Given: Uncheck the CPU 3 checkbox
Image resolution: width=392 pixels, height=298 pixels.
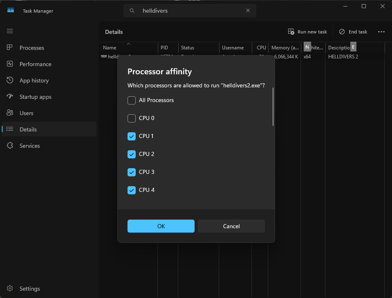Looking at the screenshot, I should [132, 172].
